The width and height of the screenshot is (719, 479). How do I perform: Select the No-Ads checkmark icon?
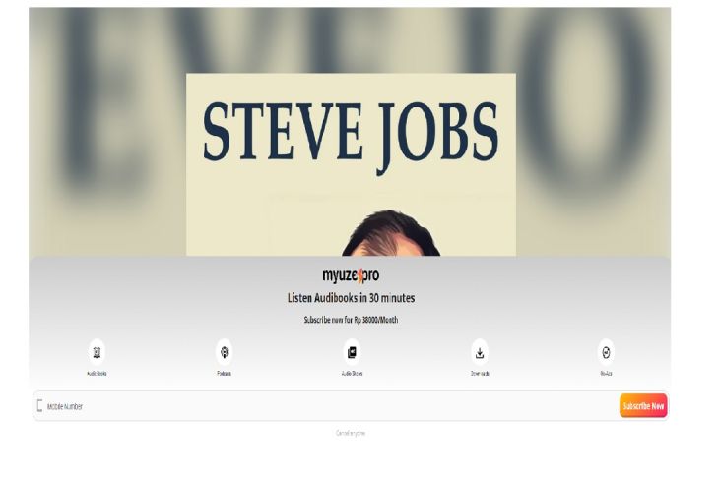(x=606, y=352)
